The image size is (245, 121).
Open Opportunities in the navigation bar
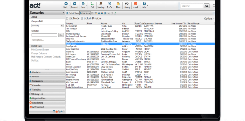click(x=47, y=98)
